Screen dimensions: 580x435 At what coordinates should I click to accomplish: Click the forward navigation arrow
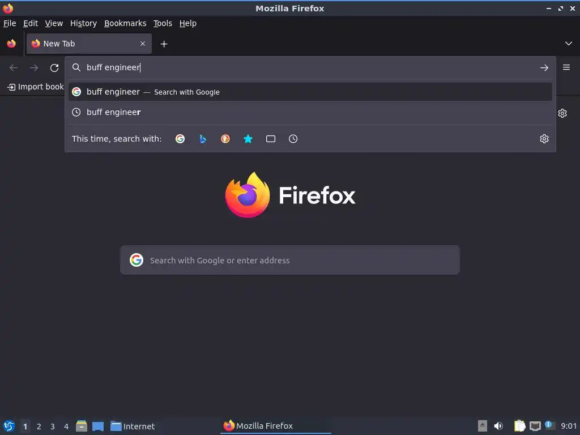point(33,68)
